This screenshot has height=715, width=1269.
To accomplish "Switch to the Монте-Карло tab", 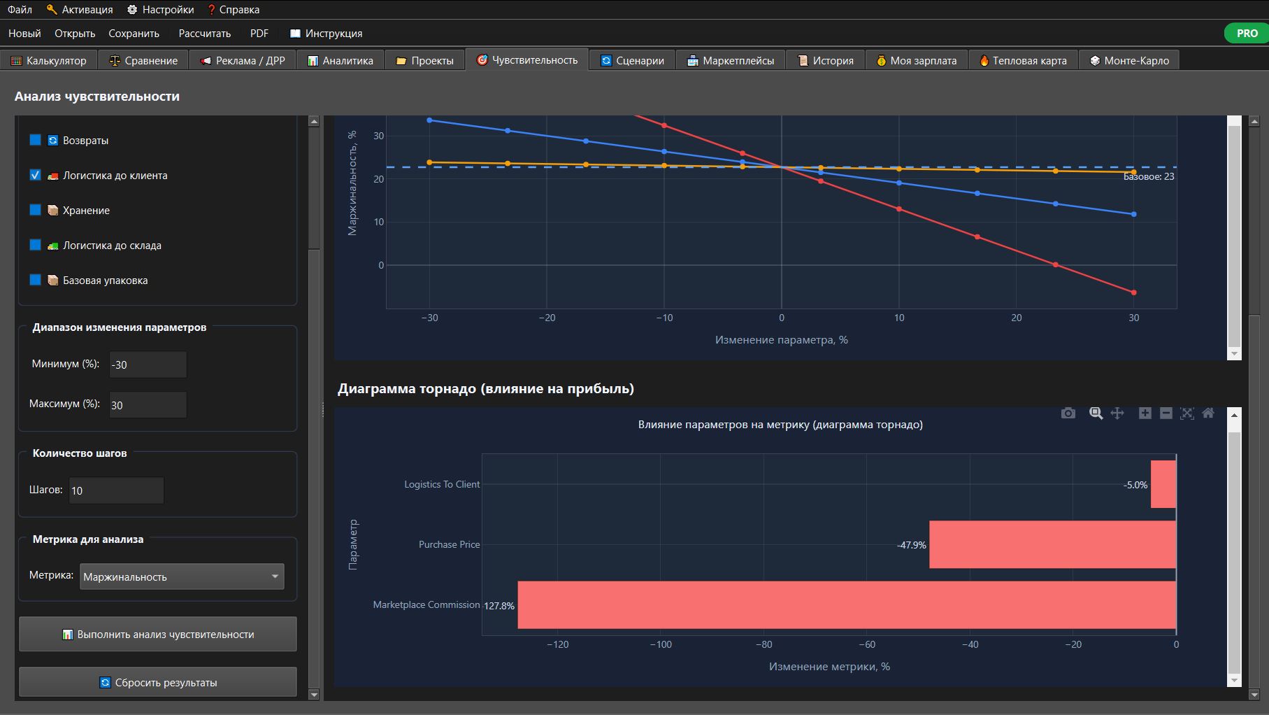I will (1129, 60).
